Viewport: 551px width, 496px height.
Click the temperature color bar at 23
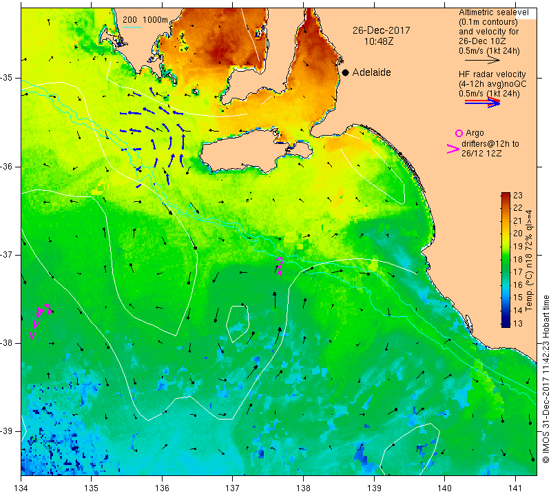[506, 195]
